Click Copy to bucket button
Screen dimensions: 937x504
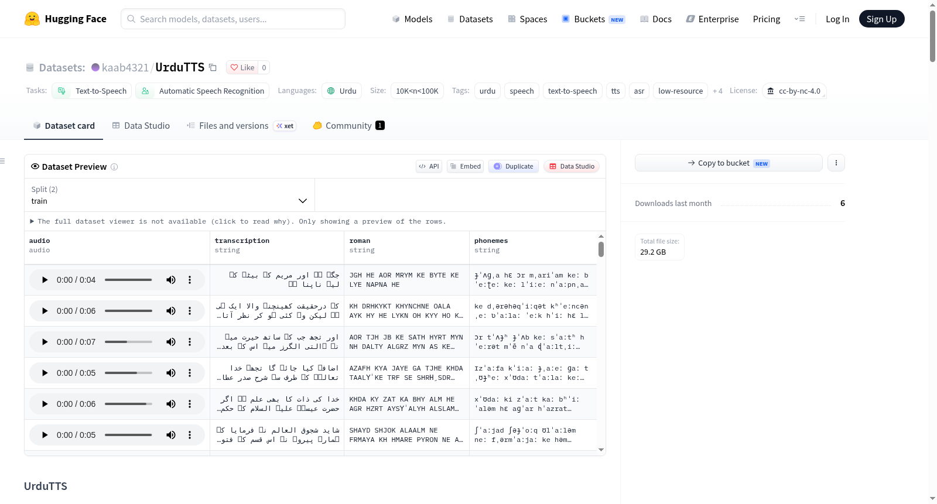tap(729, 163)
